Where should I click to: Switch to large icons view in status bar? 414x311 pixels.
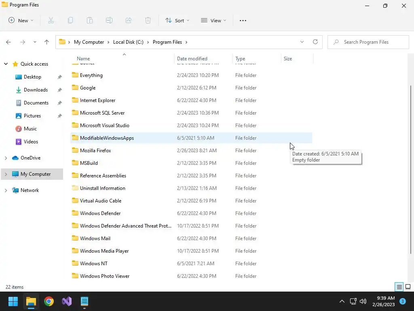[408, 287]
